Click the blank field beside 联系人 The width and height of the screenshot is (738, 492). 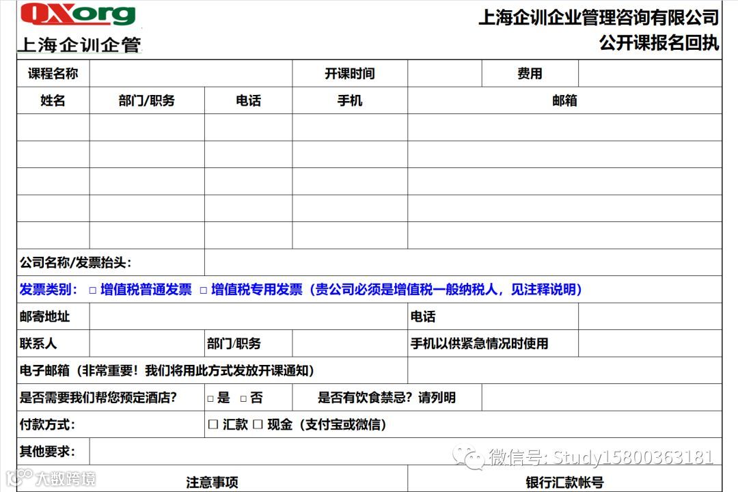pos(147,343)
